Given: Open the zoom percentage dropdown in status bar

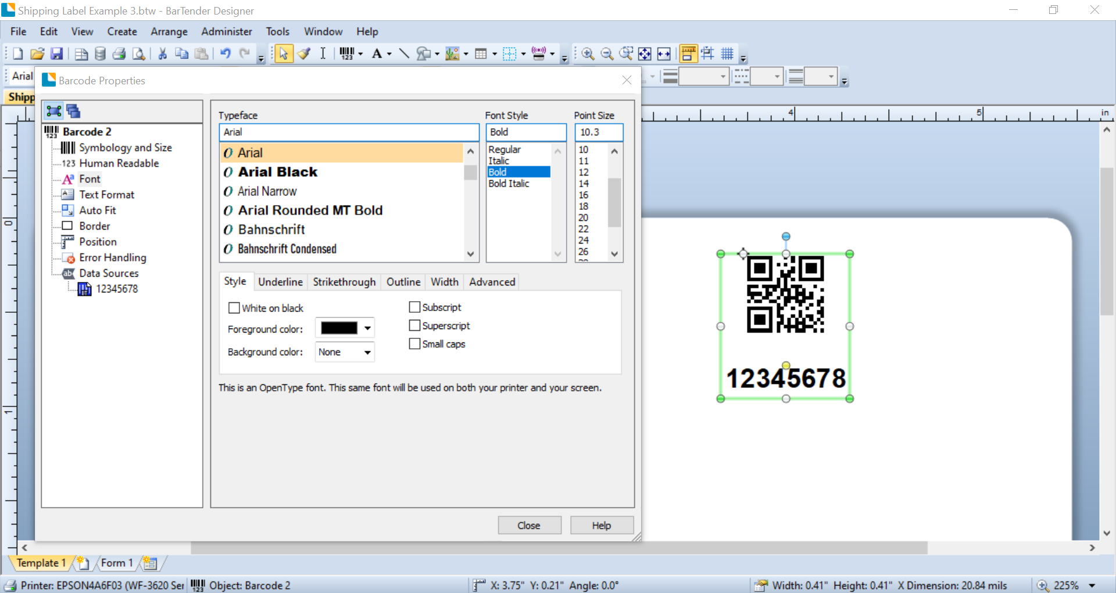Looking at the screenshot, I should click(1092, 585).
